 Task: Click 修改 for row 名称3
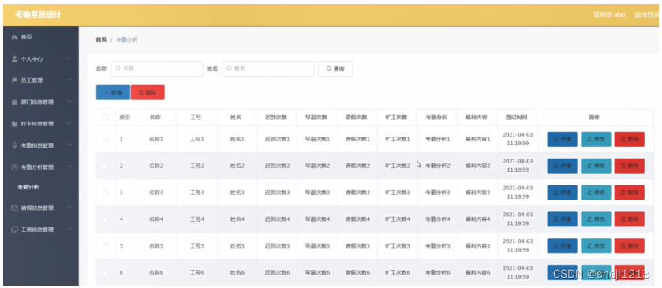596,193
